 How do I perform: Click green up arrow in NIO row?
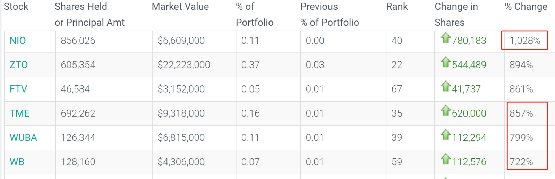[x=446, y=37]
